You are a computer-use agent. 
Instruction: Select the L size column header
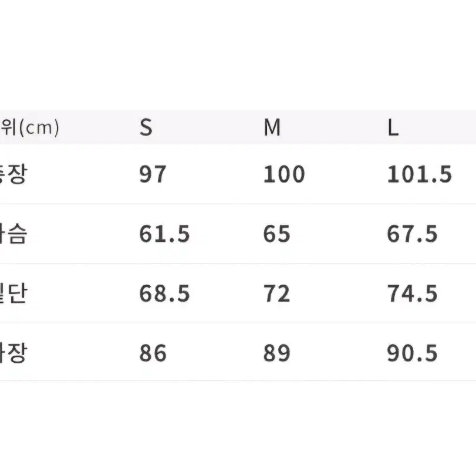[x=393, y=127]
